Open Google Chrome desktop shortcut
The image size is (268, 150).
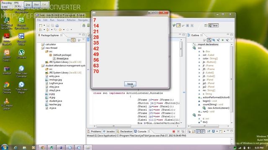7,87
